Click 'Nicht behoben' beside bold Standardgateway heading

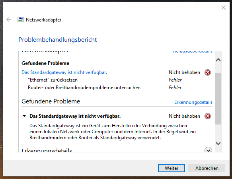point(184,116)
